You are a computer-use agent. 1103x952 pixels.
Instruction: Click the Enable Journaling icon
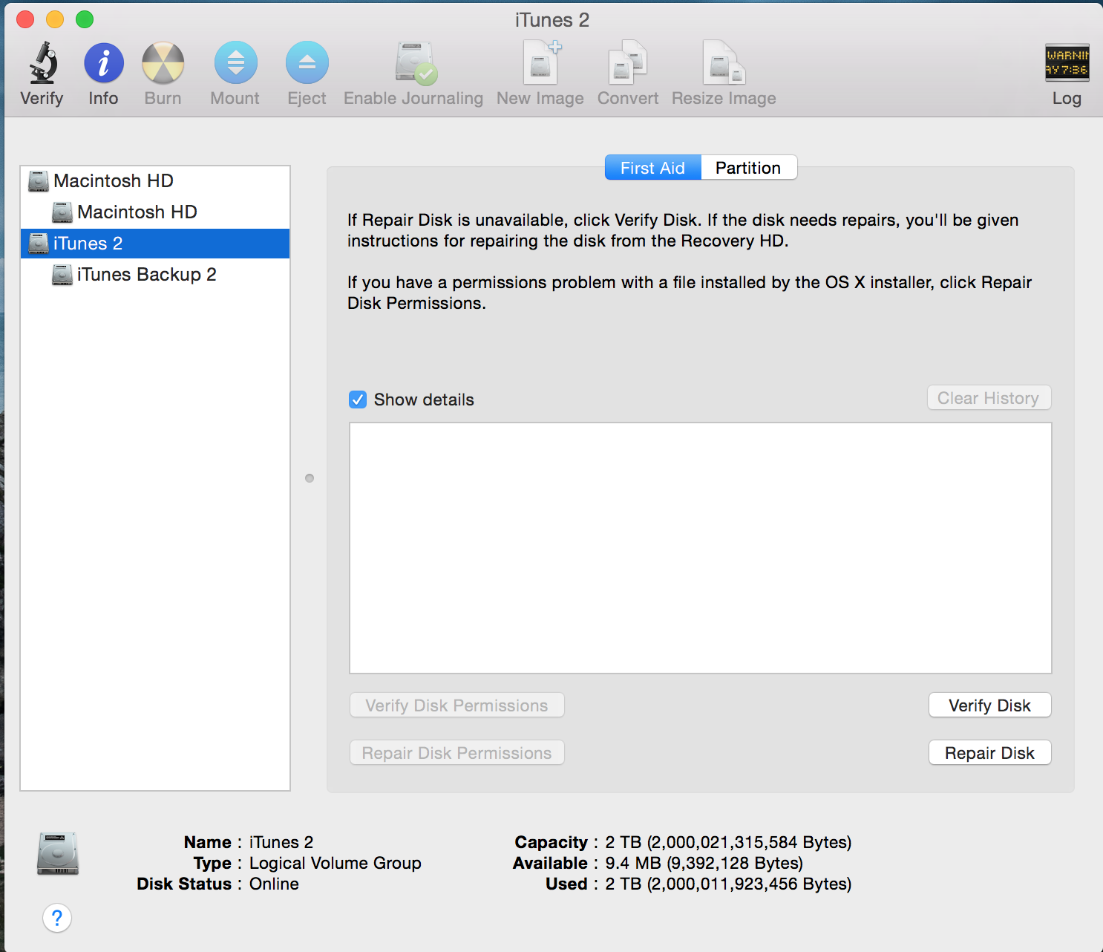coord(415,63)
